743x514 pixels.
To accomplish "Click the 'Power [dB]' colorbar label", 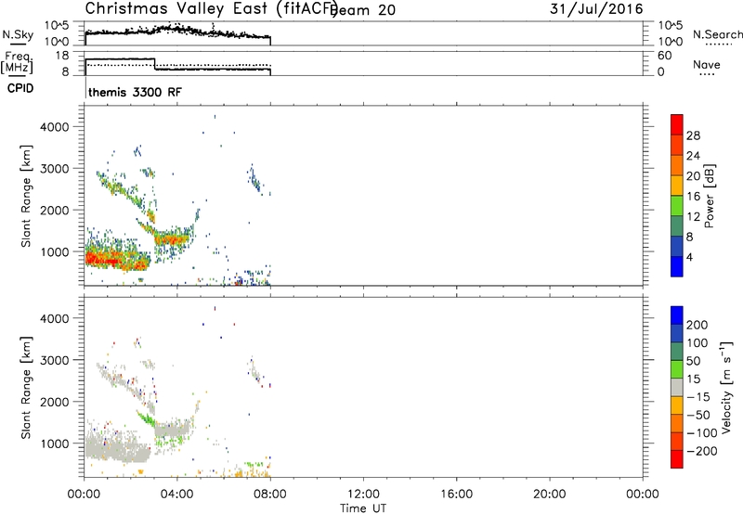I will [x=710, y=196].
